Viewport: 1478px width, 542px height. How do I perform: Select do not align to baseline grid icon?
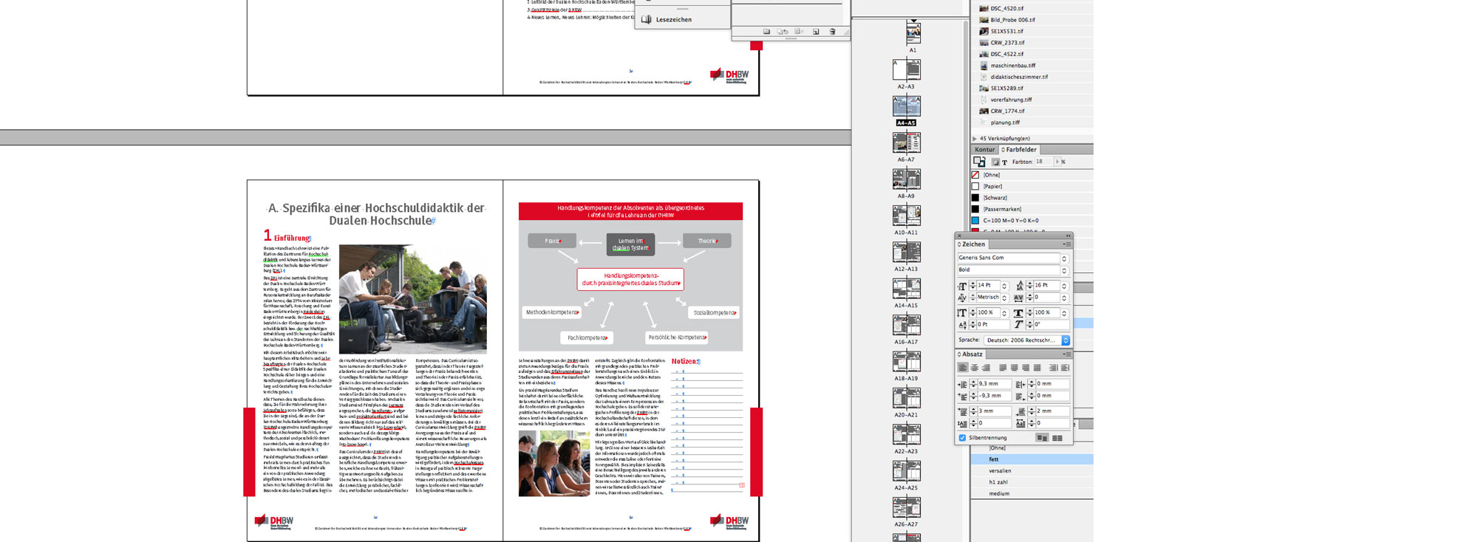coord(1042,438)
